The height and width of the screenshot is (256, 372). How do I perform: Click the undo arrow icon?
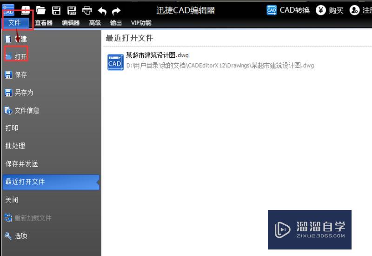click(x=102, y=11)
